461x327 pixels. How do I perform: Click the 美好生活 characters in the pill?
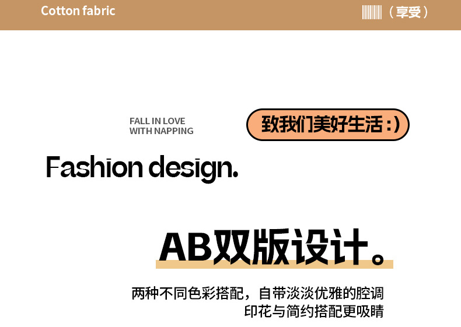coord(348,125)
